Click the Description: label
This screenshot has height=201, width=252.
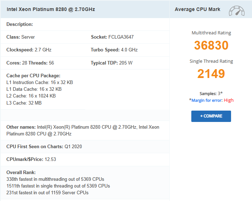(x=20, y=24)
